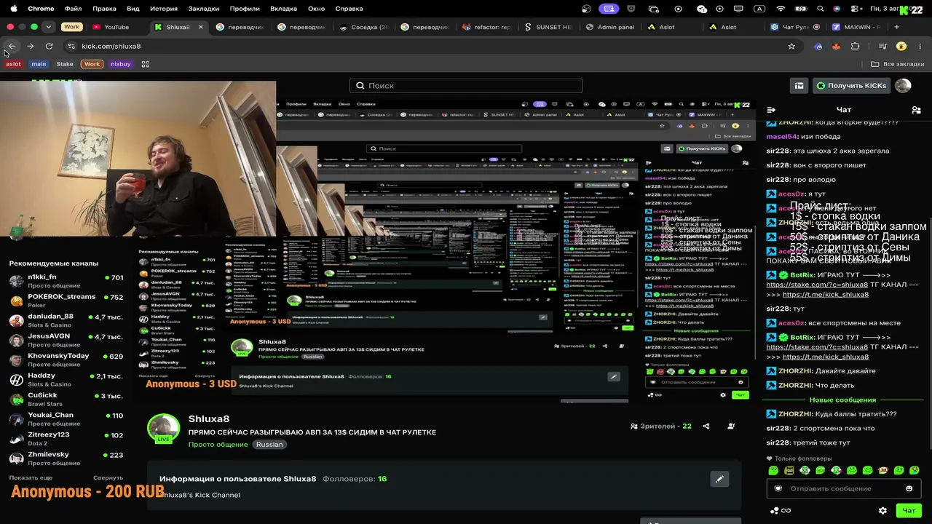The height and width of the screenshot is (524, 932).
Task: Go back with the browser back arrow
Action: pos(12,46)
